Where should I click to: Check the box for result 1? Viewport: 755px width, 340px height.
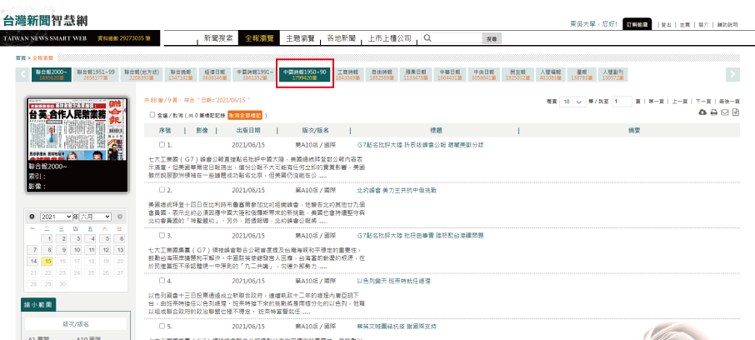point(162,144)
